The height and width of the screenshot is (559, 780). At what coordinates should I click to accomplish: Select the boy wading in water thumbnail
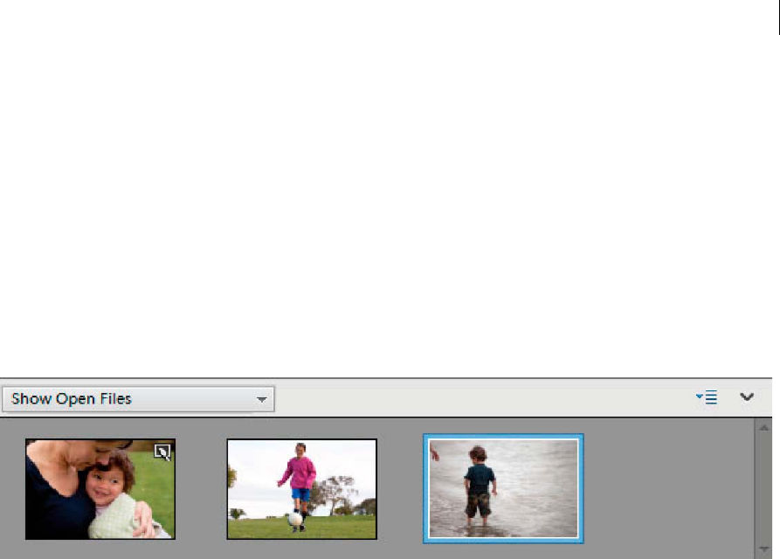pos(503,488)
